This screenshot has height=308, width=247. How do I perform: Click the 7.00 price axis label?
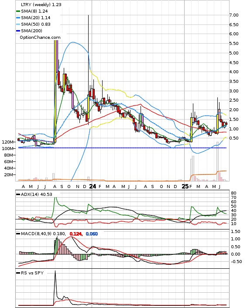234,15
